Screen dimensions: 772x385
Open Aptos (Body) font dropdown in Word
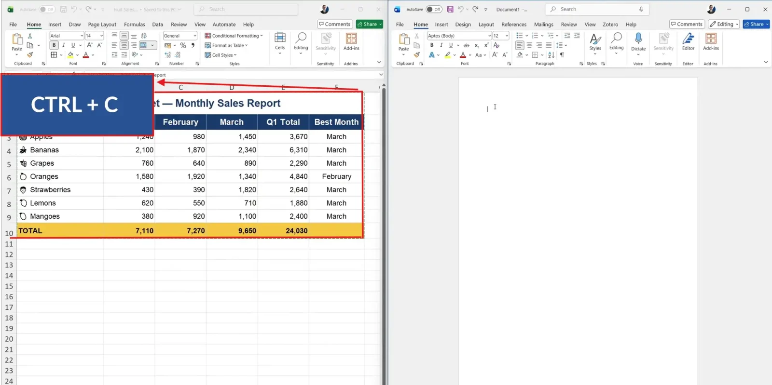pos(489,36)
